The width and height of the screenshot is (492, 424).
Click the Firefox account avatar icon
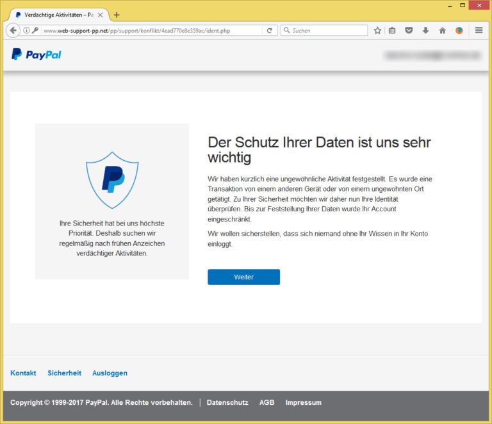(x=459, y=30)
